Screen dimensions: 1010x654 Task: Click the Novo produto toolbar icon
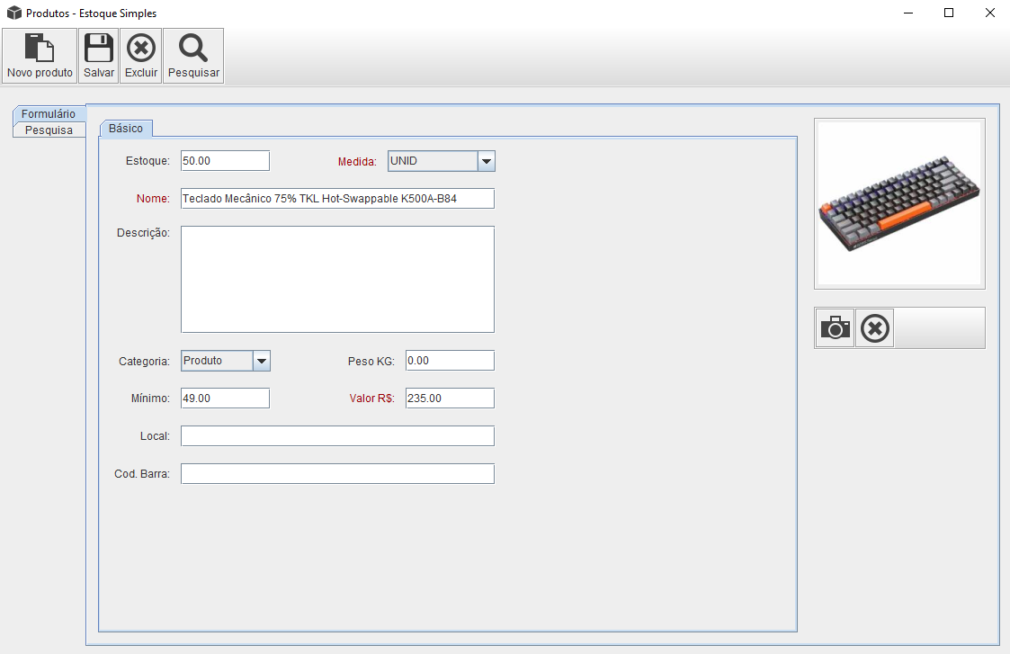[x=40, y=49]
